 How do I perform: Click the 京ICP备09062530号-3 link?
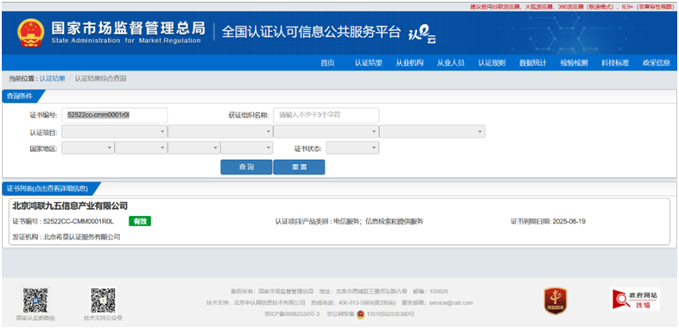coord(291,314)
